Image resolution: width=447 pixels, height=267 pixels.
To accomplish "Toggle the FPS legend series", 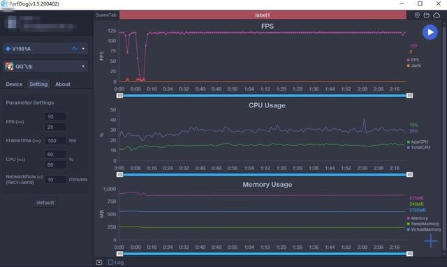I will 413,60.
